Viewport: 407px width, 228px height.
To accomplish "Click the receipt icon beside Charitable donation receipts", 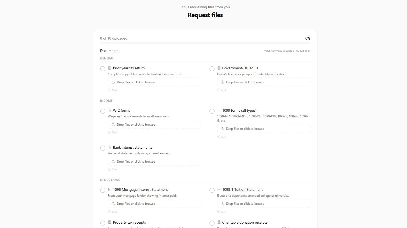I will point(219,222).
